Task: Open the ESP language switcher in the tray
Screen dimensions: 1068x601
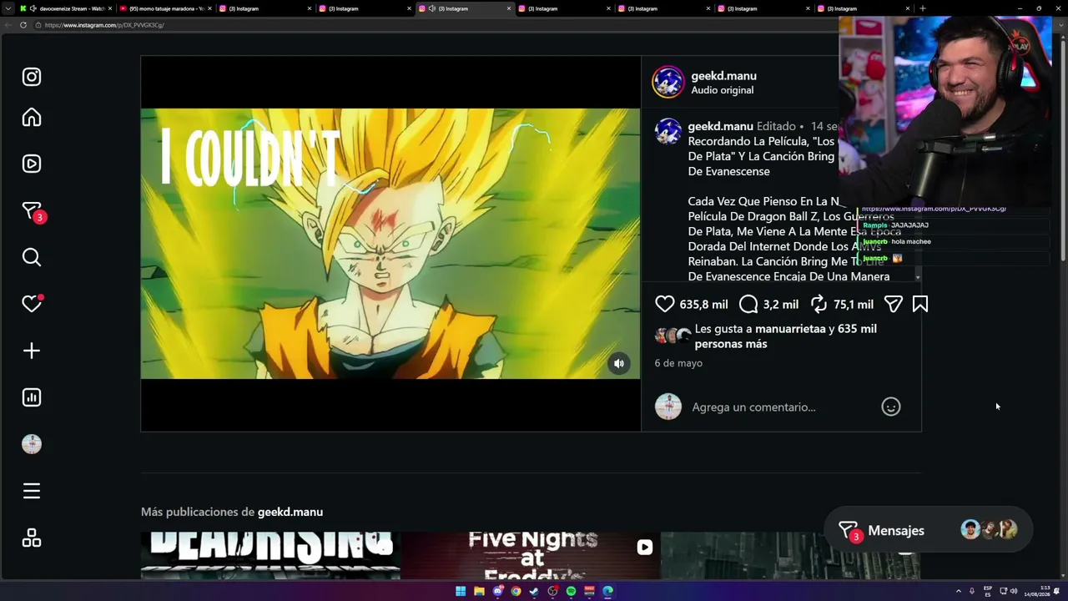Action: tap(988, 591)
